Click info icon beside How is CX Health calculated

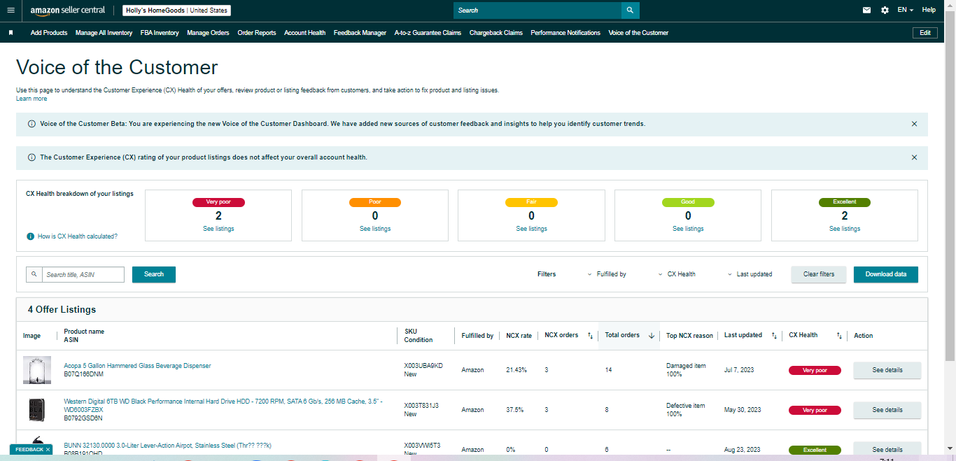pyautogui.click(x=30, y=236)
